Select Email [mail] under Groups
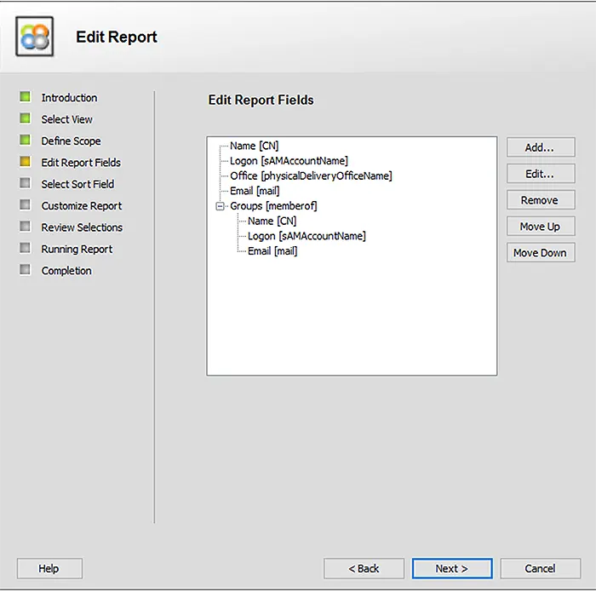Viewport: 596px width, 592px height. 272,251
